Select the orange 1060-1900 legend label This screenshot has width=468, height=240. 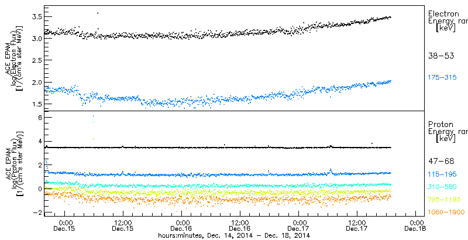tap(446, 212)
